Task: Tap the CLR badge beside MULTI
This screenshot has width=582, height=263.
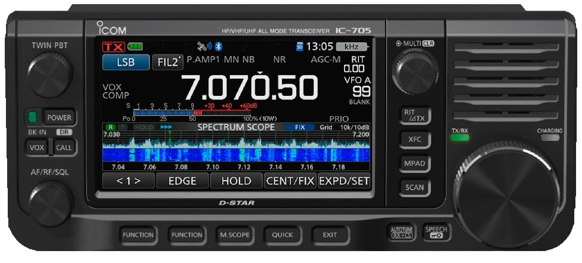Action: pos(428,43)
